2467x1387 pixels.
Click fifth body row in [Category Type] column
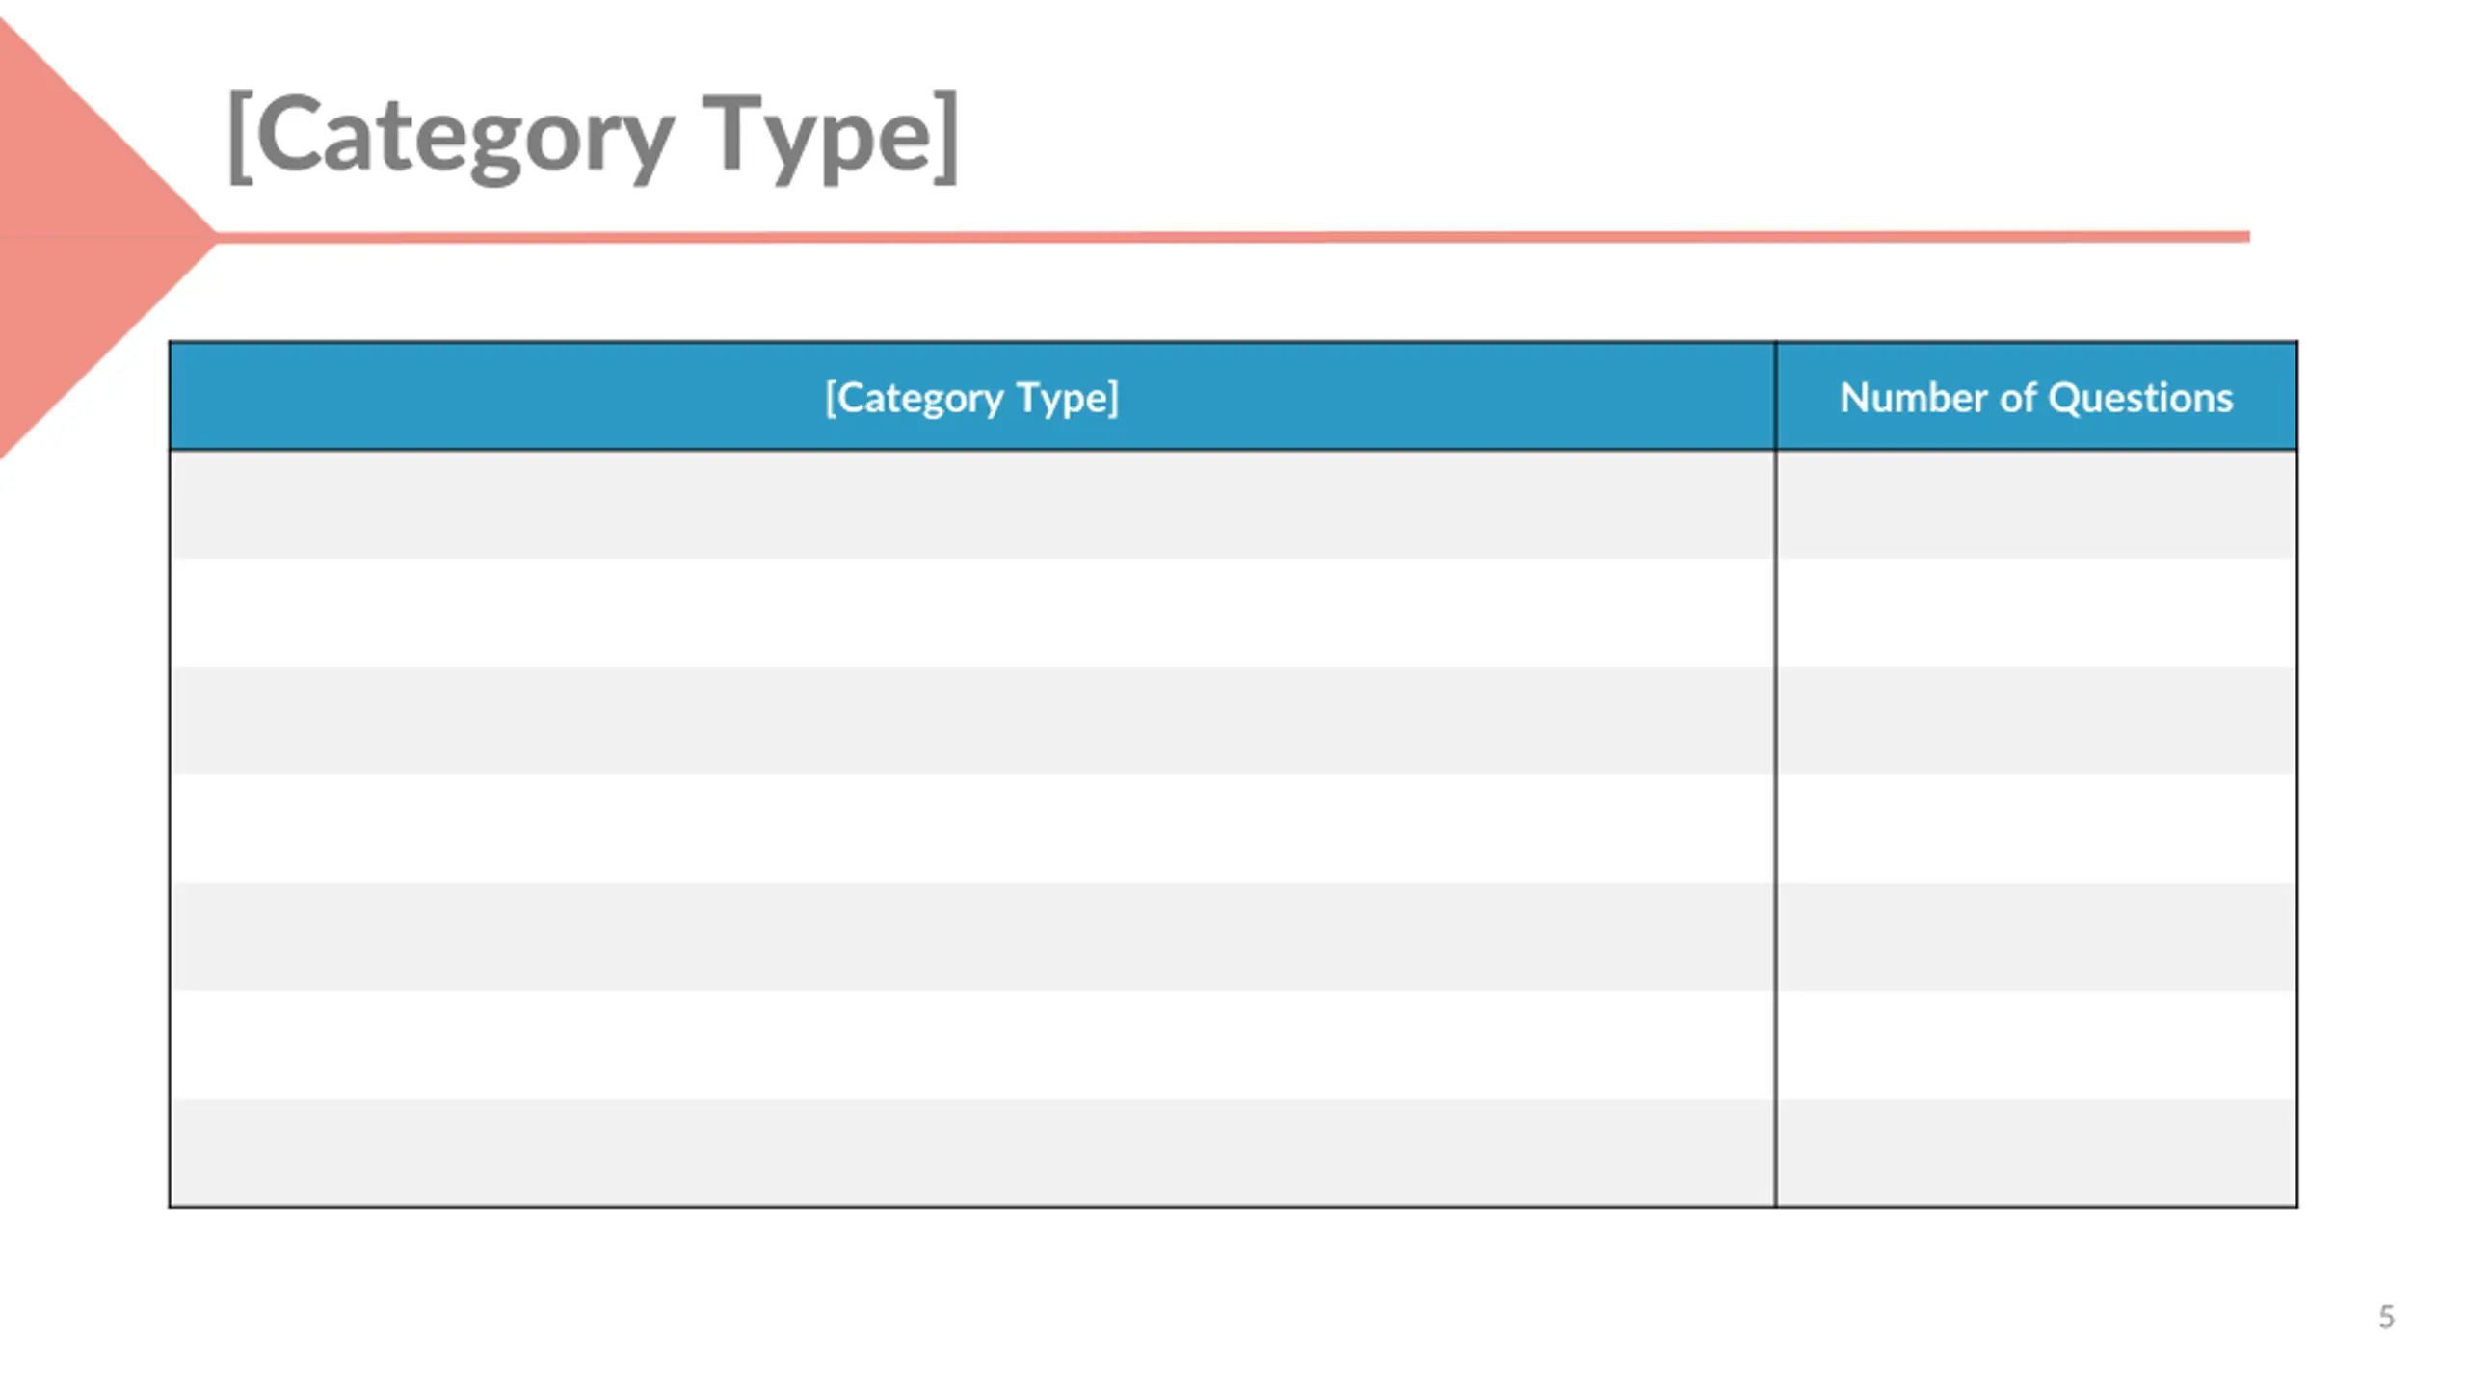972,936
